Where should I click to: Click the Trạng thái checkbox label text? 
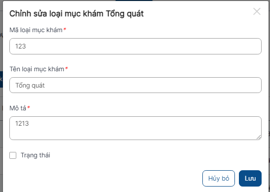click(x=36, y=155)
